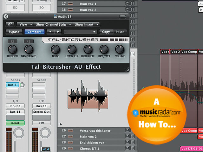The image size is (203, 152).
Task: Click the Volume knob on TAL-Bitcrusher
Action: coord(120,49)
